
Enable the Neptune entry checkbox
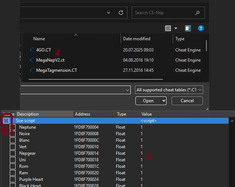[x=13, y=127]
